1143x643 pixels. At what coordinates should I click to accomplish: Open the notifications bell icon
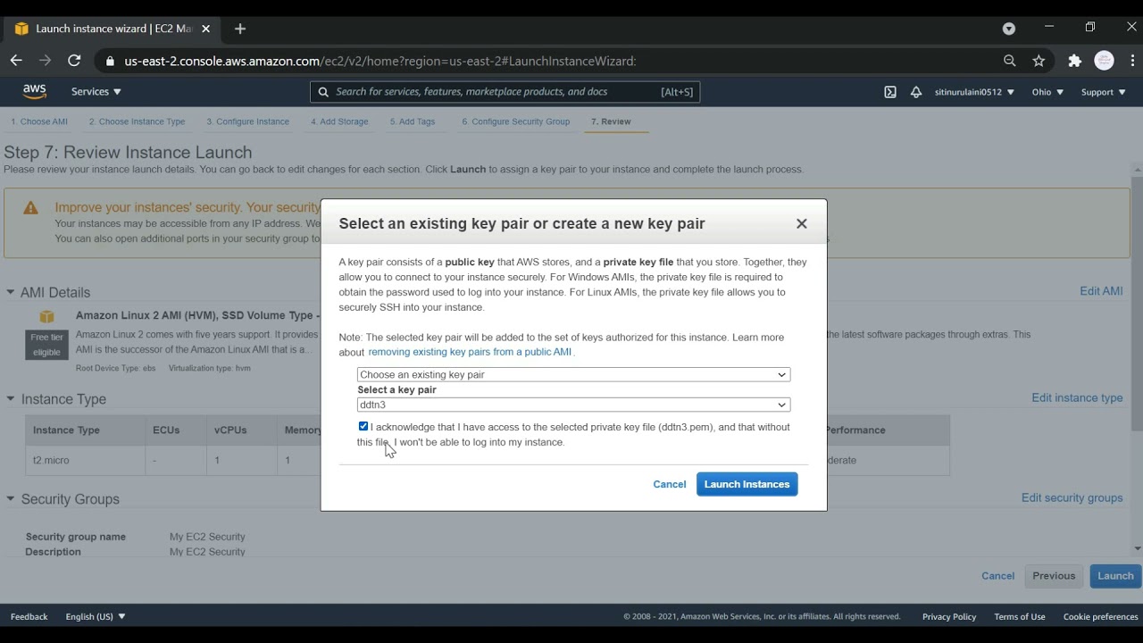coord(916,92)
